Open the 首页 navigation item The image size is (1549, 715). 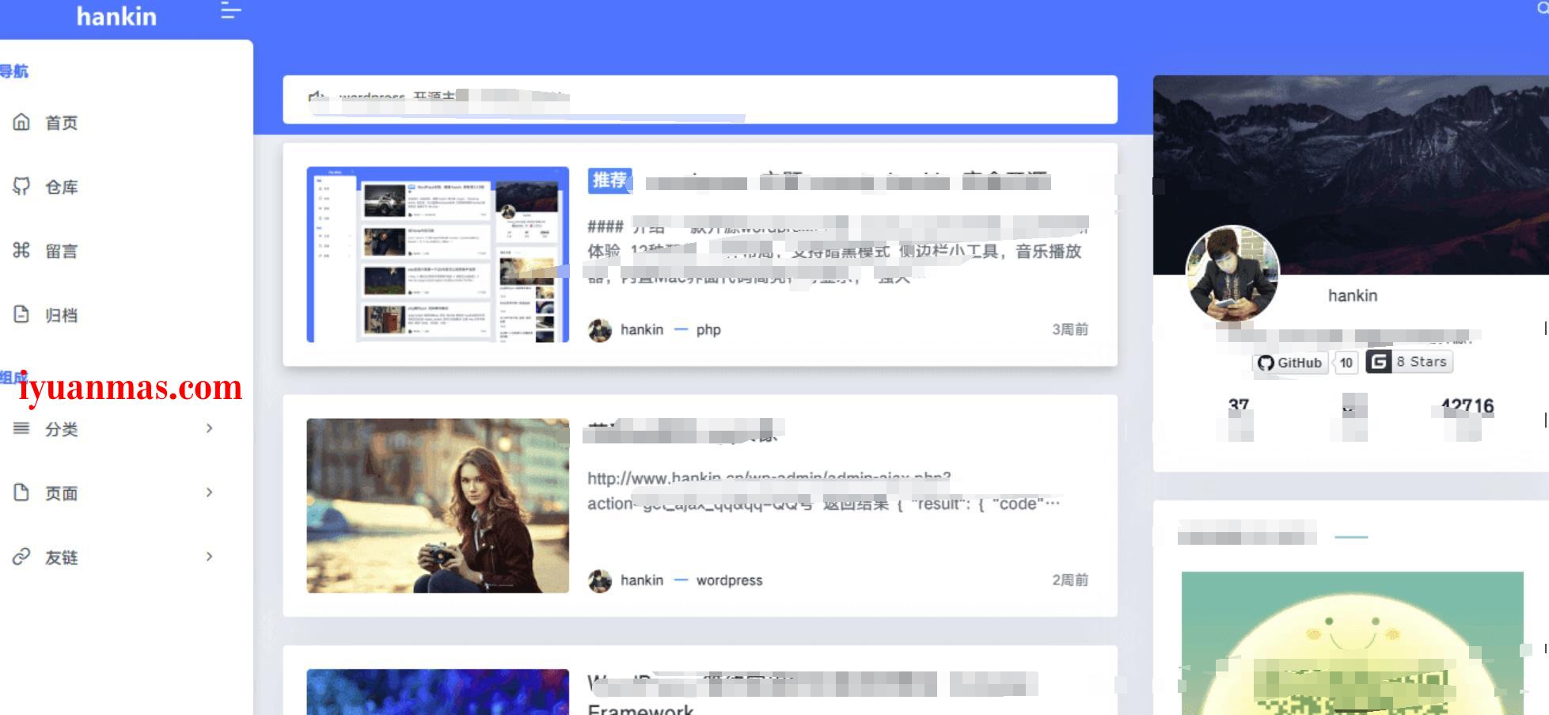(x=62, y=123)
